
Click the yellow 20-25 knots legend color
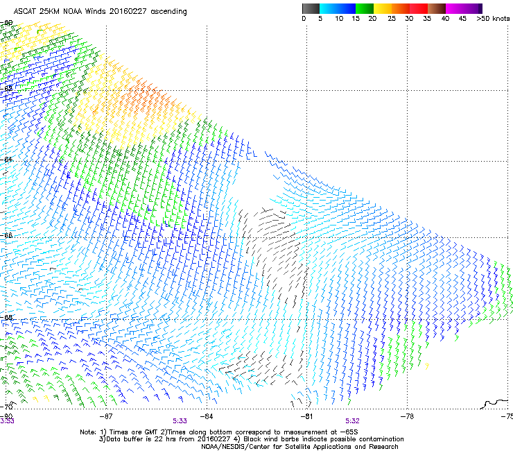(x=383, y=8)
